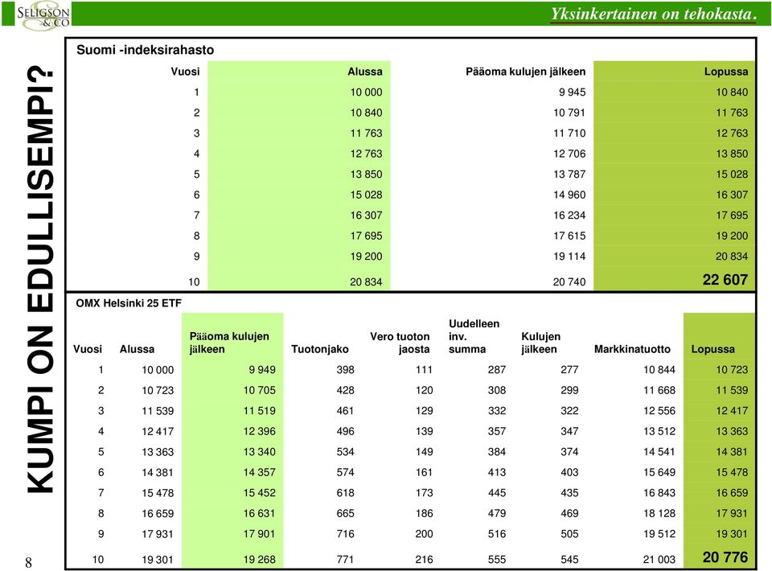Select the vertical title 'KUMPI ON EDULLISEMPI?'
The height and width of the screenshot is (571, 772).
(40, 280)
